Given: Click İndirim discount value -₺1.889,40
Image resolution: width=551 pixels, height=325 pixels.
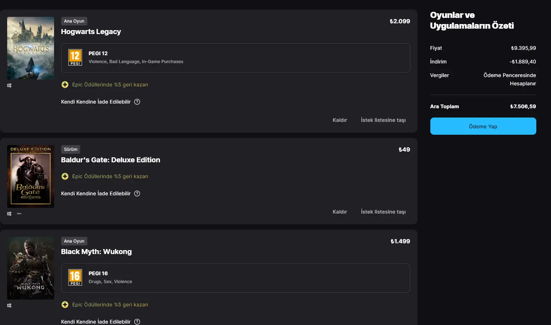Looking at the screenshot, I should (523, 62).
